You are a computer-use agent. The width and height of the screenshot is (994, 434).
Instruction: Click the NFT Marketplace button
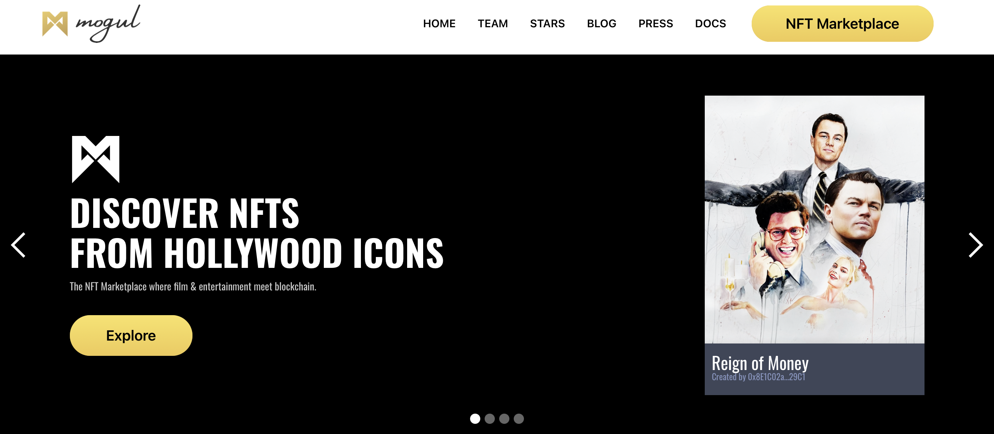click(842, 24)
